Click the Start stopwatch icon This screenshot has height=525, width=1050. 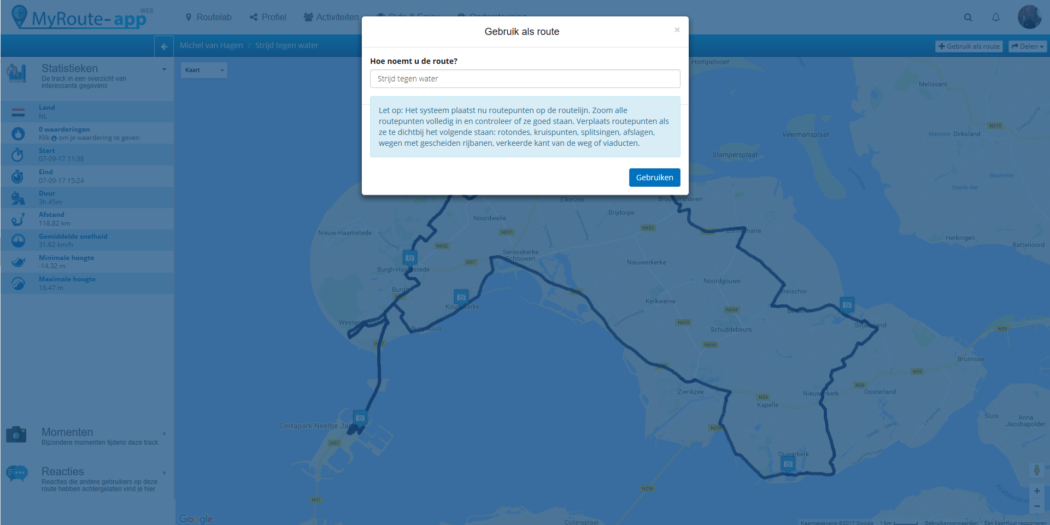[x=18, y=155]
